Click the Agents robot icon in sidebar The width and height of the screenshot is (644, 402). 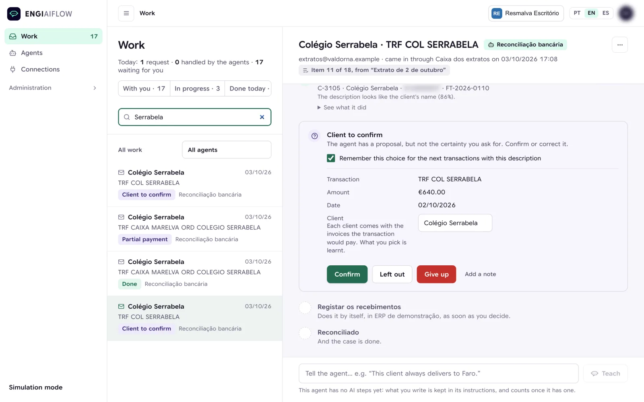[13, 53]
